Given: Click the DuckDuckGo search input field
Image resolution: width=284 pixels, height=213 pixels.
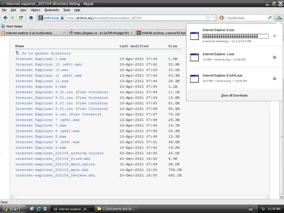Looking at the screenshot, I should click(x=247, y=18).
